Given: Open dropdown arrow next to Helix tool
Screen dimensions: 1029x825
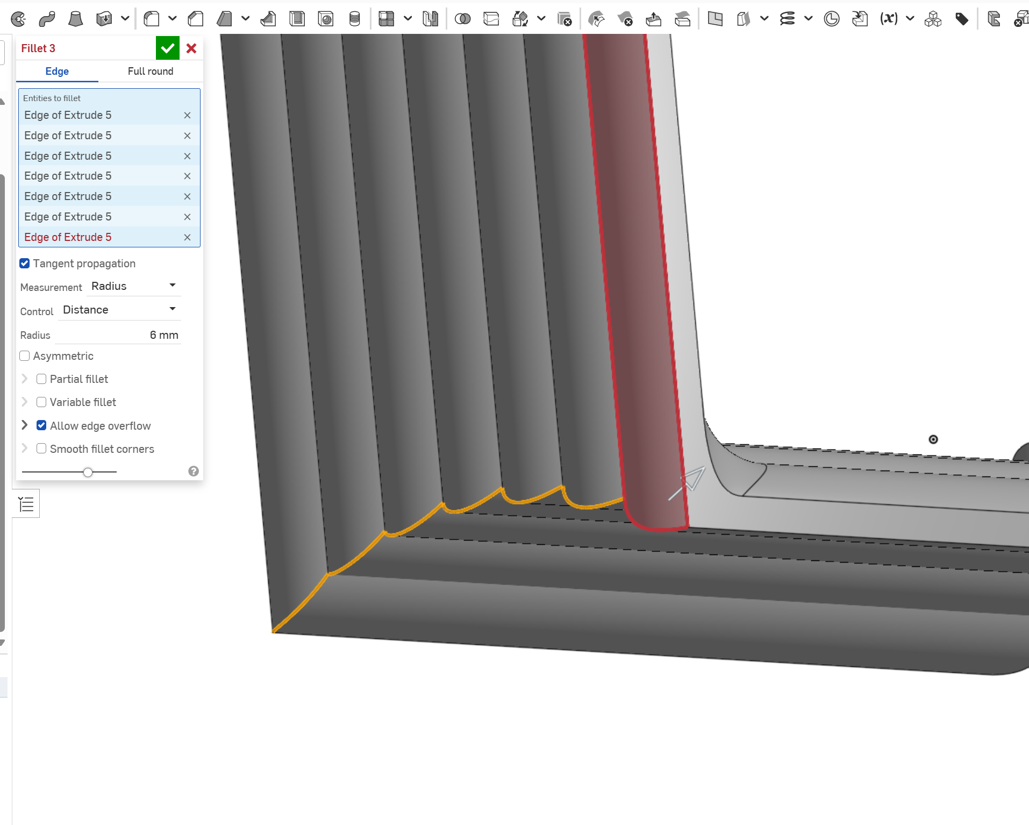Looking at the screenshot, I should point(809,19).
